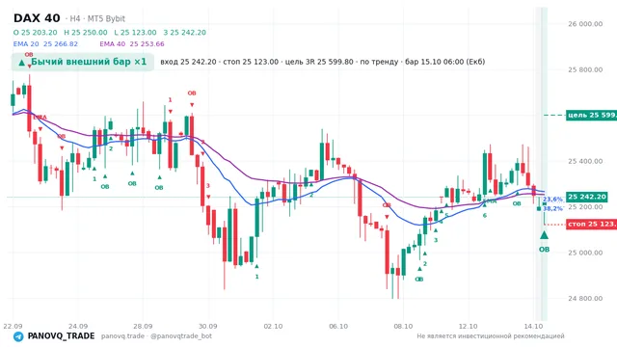Click the 28.09 date axis label
The height and width of the screenshot is (347, 617).
pyautogui.click(x=143, y=326)
